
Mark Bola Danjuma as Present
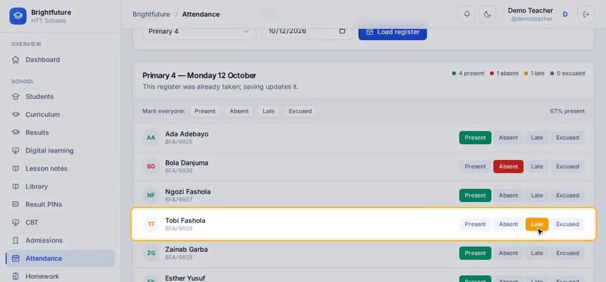(475, 166)
